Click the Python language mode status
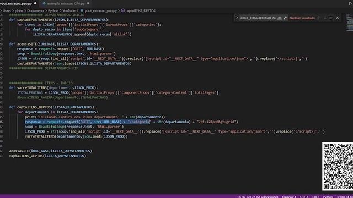353x198 pixels. pos(328,197)
